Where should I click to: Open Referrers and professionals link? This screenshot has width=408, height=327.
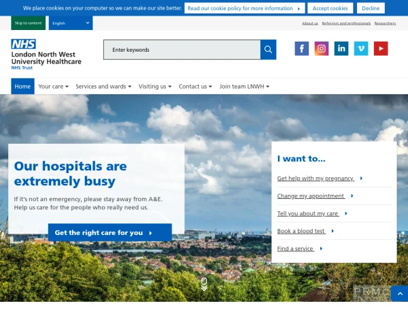346,23
